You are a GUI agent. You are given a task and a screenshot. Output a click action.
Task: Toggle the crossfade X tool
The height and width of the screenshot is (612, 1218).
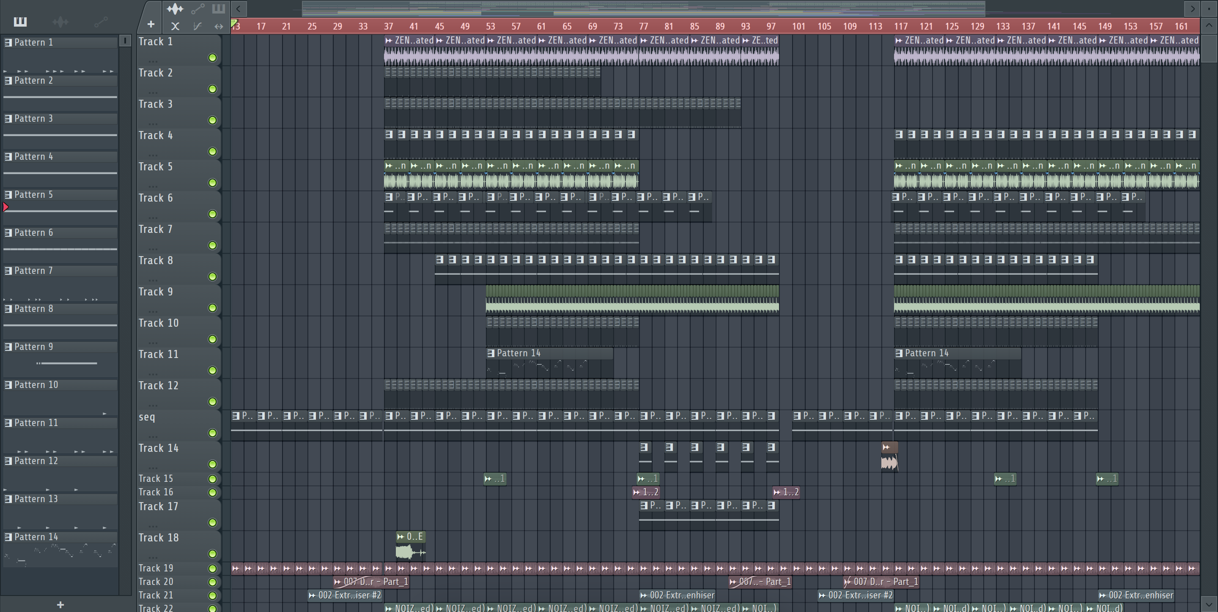coord(175,26)
